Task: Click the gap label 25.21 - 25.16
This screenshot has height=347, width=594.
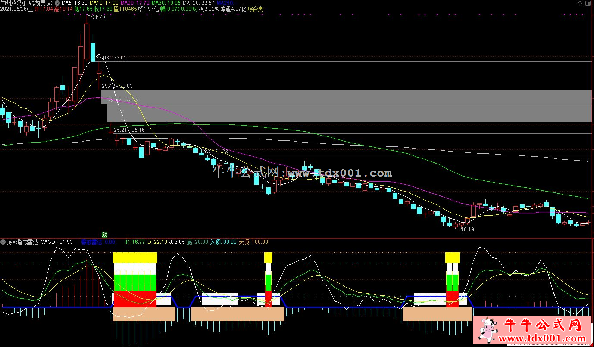Action: 129,130
